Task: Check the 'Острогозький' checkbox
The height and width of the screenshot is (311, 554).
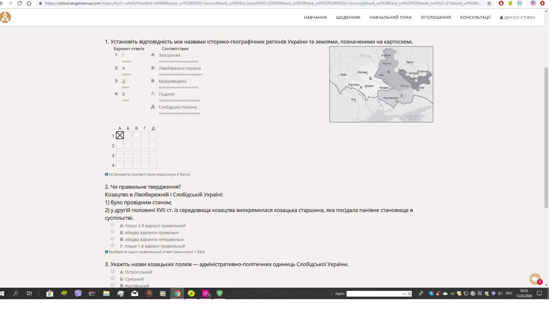Action: click(x=113, y=271)
